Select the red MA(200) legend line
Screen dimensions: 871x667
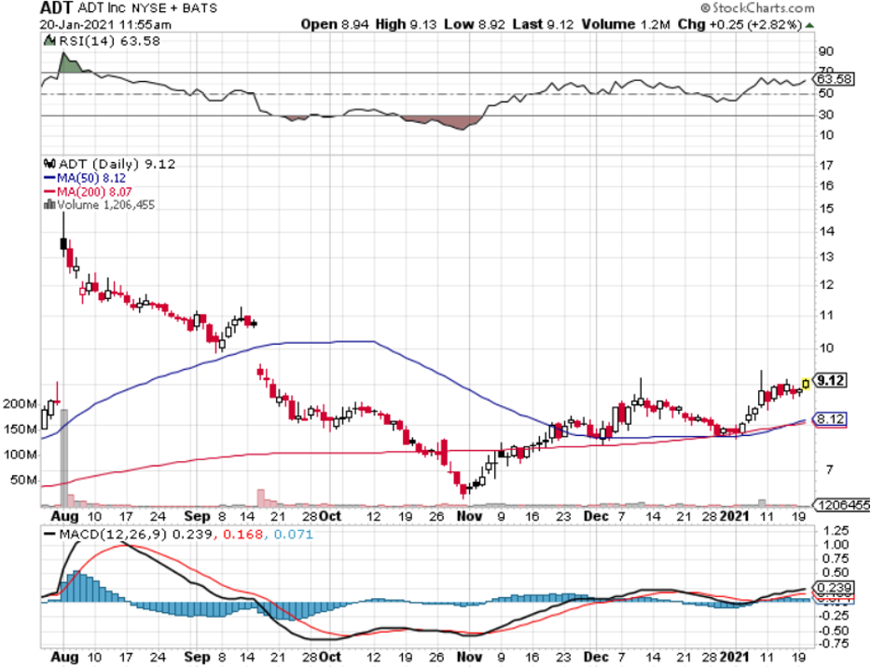[51, 190]
